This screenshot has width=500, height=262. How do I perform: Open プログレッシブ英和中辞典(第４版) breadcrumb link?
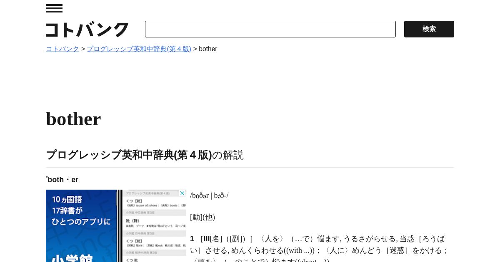[x=139, y=49]
